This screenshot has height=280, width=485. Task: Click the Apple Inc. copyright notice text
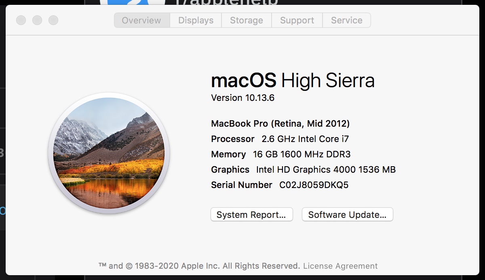[199, 266]
